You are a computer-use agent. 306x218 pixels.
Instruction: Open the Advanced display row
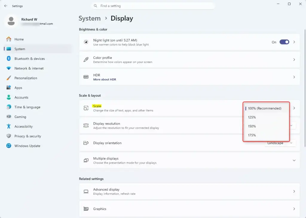[189, 191]
